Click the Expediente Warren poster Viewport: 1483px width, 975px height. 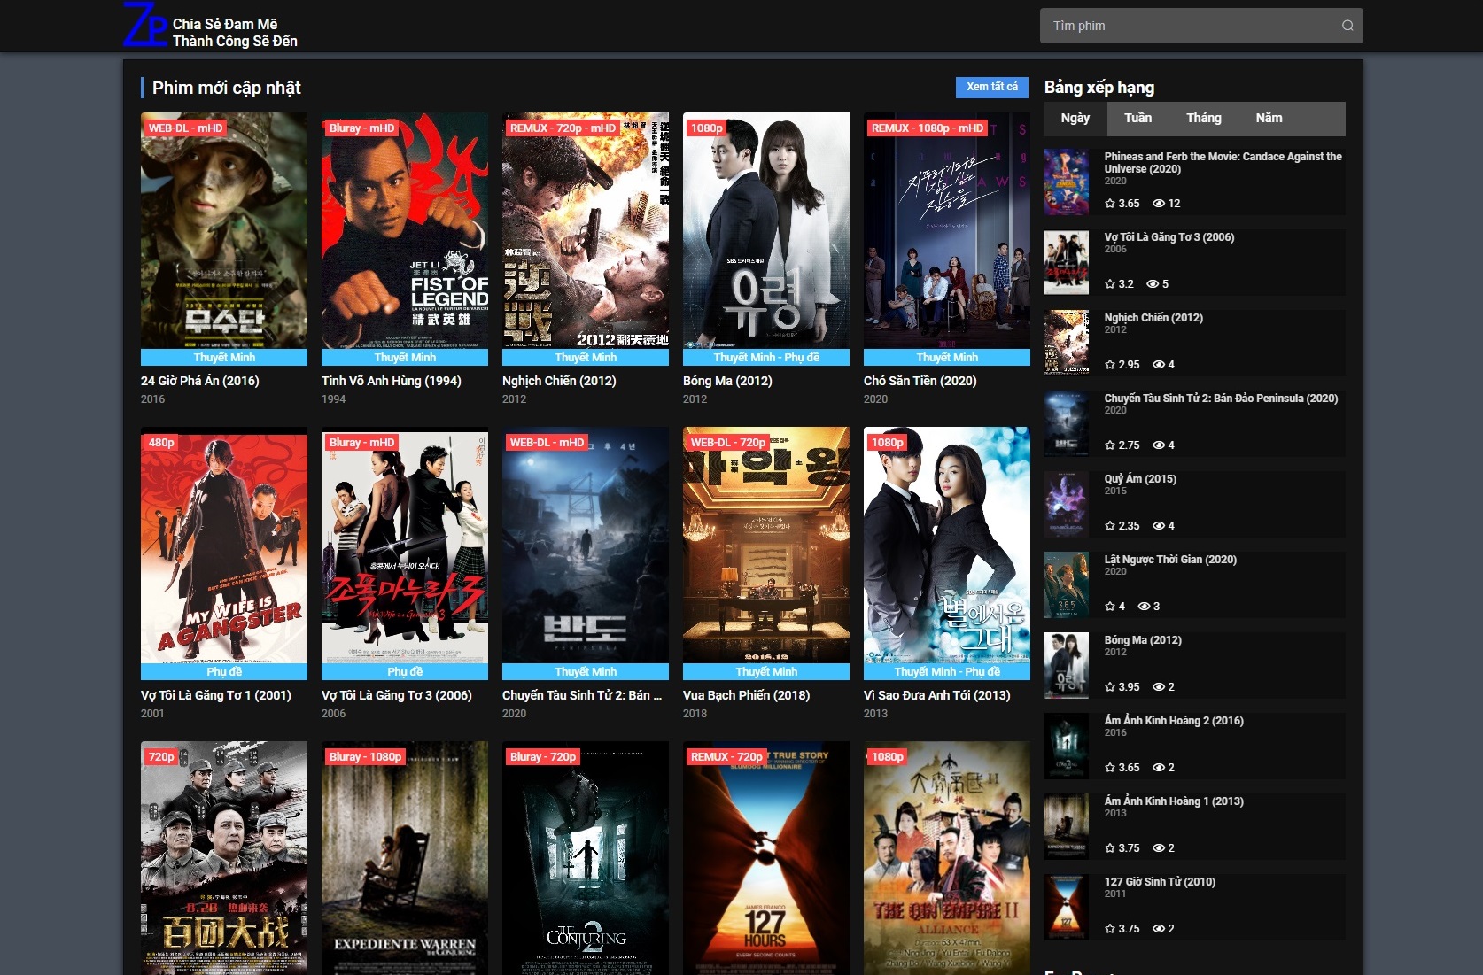(405, 858)
